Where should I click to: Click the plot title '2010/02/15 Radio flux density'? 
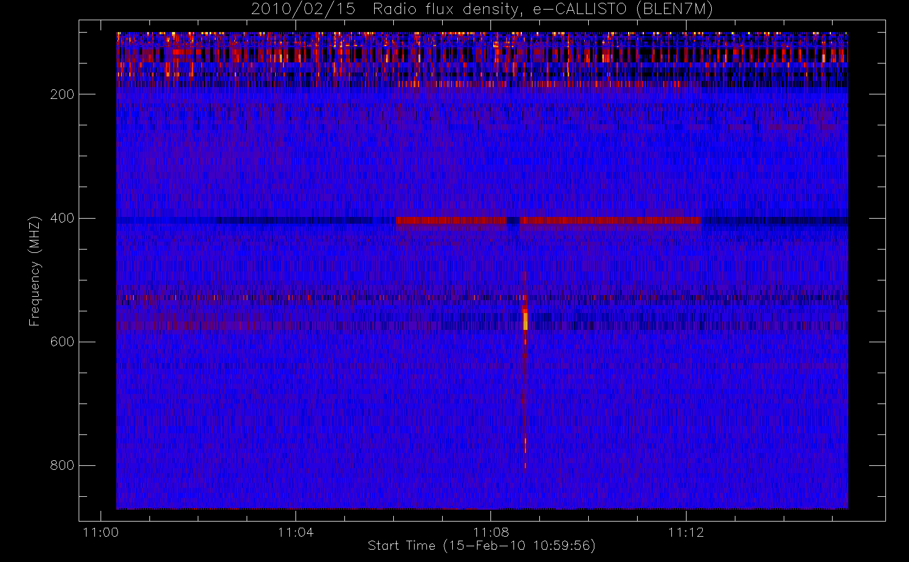(x=483, y=10)
